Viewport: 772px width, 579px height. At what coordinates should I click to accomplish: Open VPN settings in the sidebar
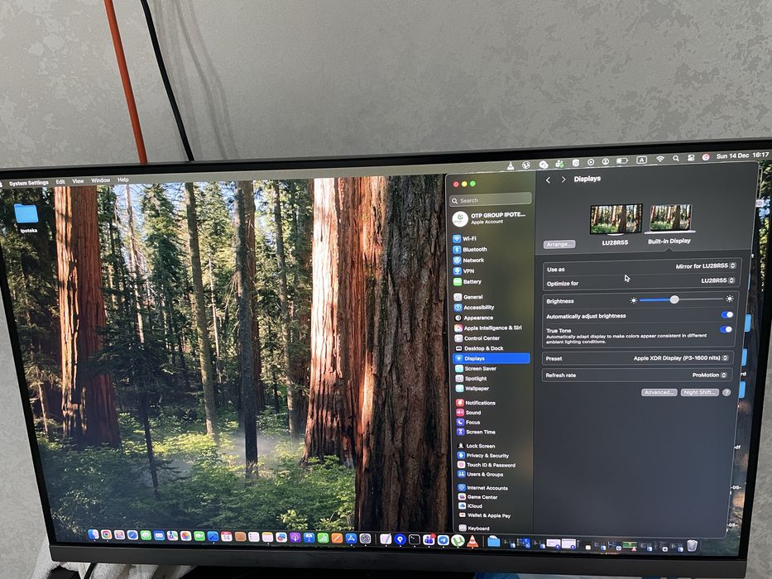click(x=464, y=271)
